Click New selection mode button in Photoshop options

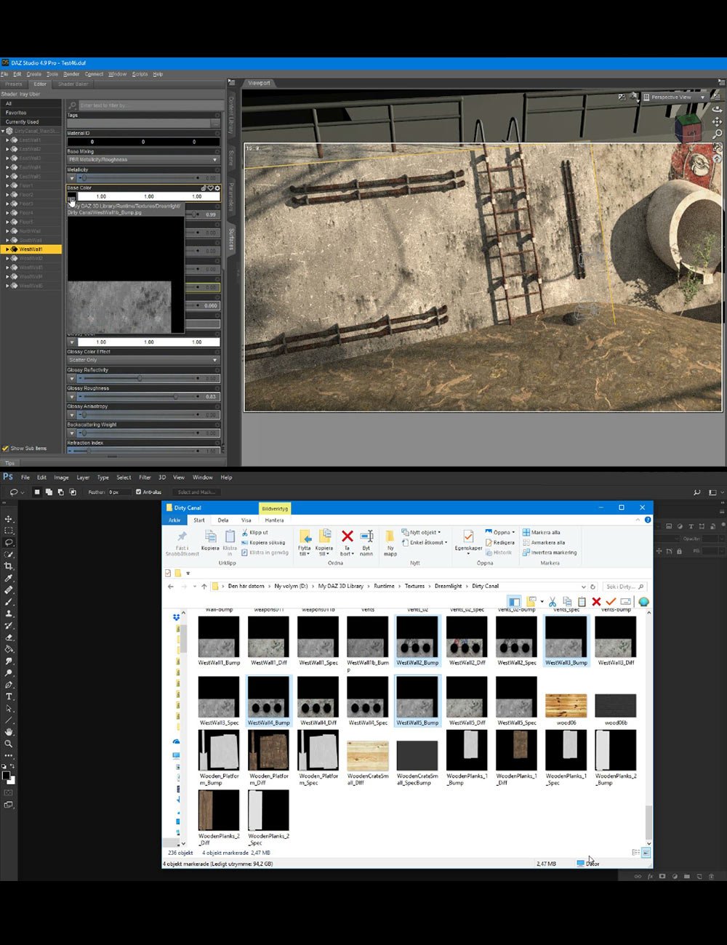click(x=37, y=492)
